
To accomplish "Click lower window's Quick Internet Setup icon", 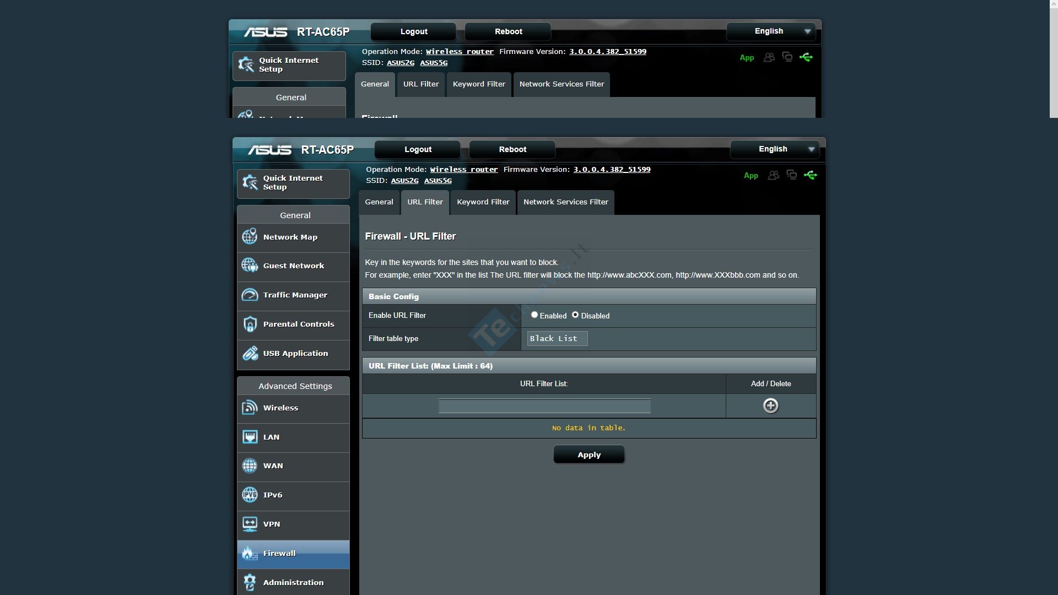I will click(250, 182).
